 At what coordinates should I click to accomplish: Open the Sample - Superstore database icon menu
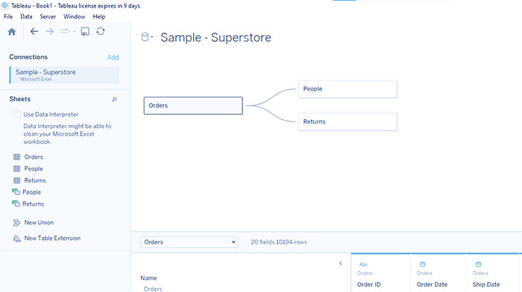[147, 37]
